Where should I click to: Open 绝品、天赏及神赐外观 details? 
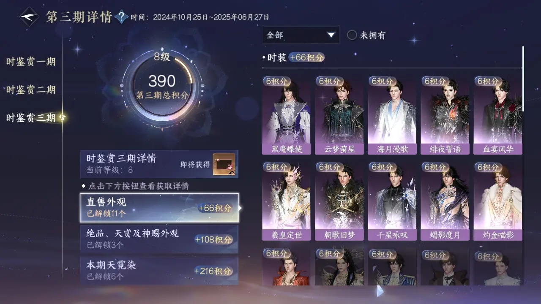tap(159, 238)
